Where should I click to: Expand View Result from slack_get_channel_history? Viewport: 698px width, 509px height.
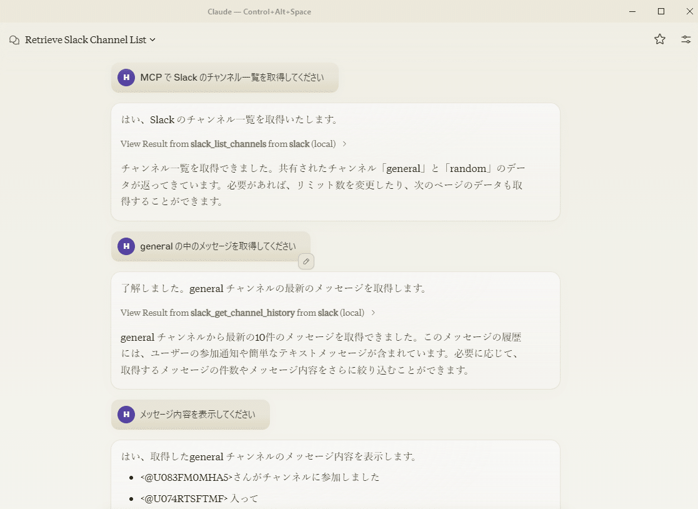pyautogui.click(x=248, y=313)
